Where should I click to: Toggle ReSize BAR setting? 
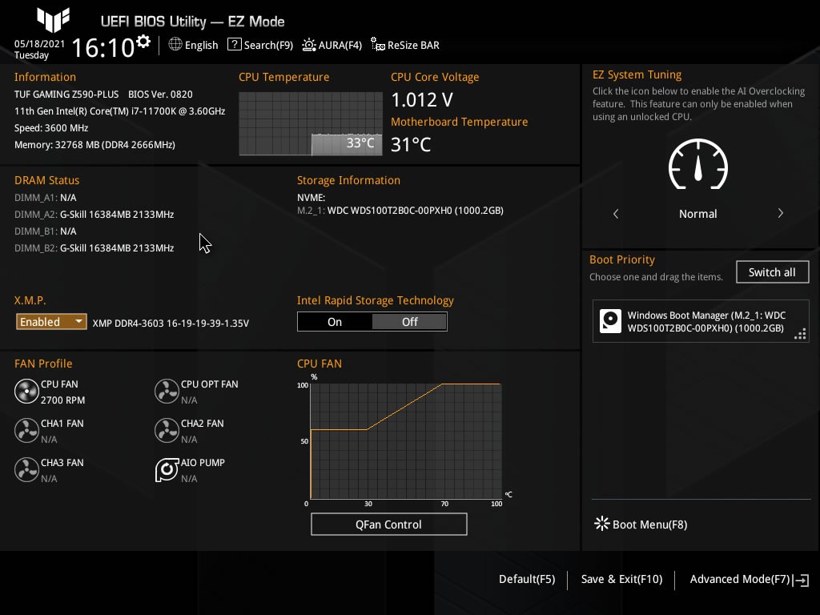[405, 45]
